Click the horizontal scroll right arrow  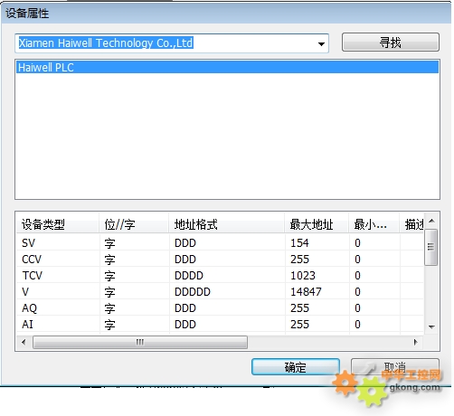click(x=416, y=342)
